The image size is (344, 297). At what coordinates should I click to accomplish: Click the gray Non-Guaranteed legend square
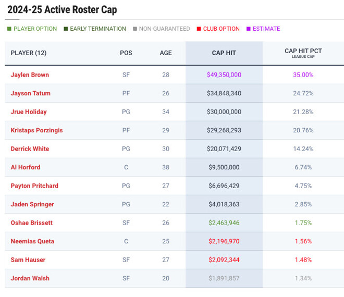pyautogui.click(x=135, y=29)
